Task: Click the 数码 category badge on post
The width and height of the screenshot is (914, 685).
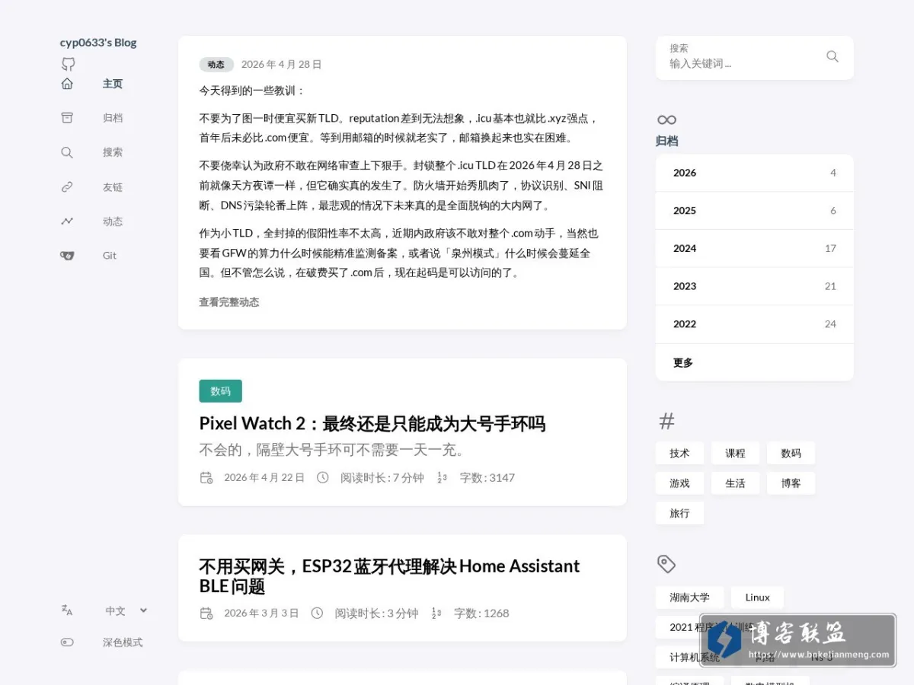Action: click(221, 391)
